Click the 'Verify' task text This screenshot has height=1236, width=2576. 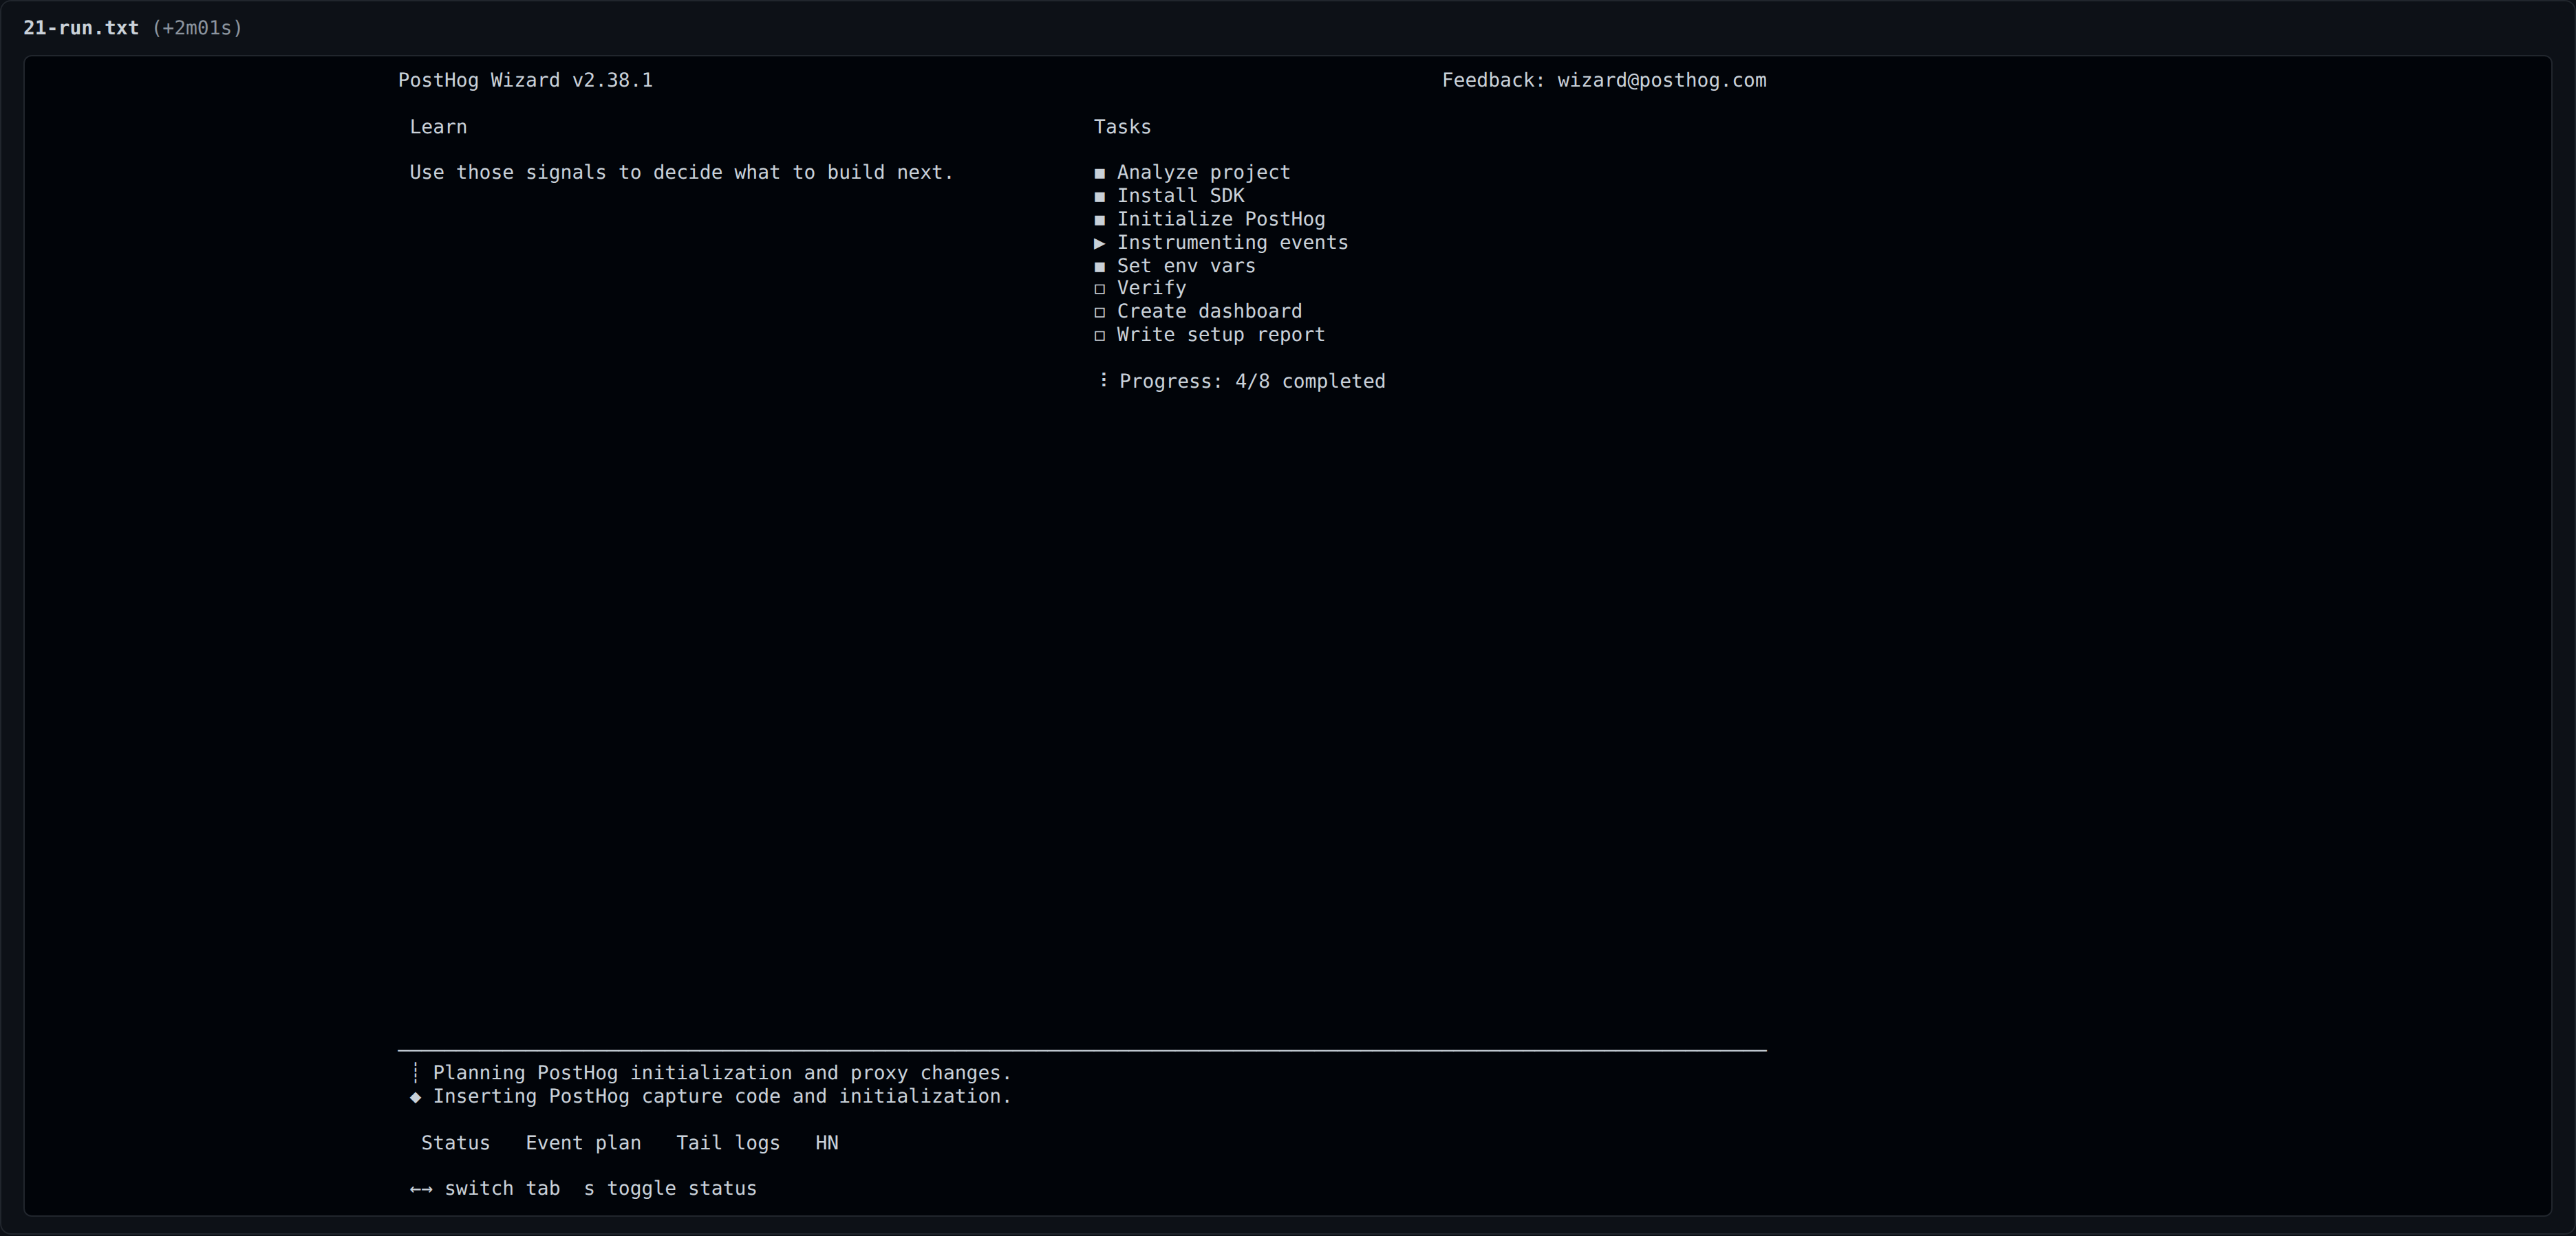[1151, 288]
